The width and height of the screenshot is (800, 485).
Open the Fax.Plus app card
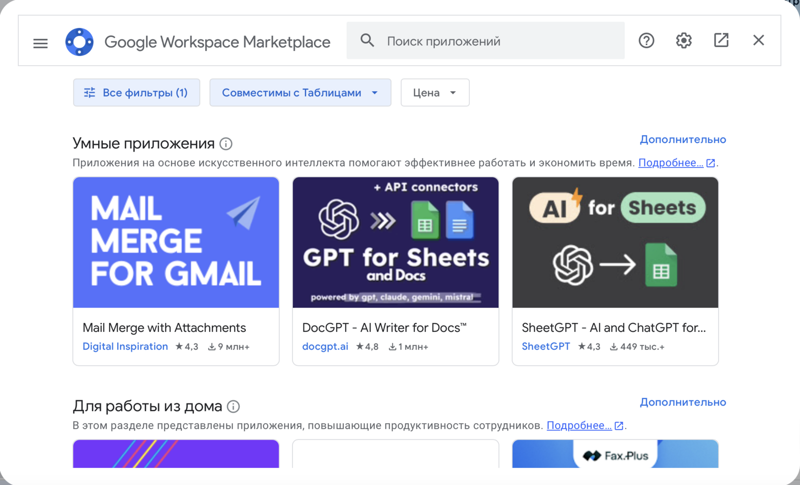[615, 454]
